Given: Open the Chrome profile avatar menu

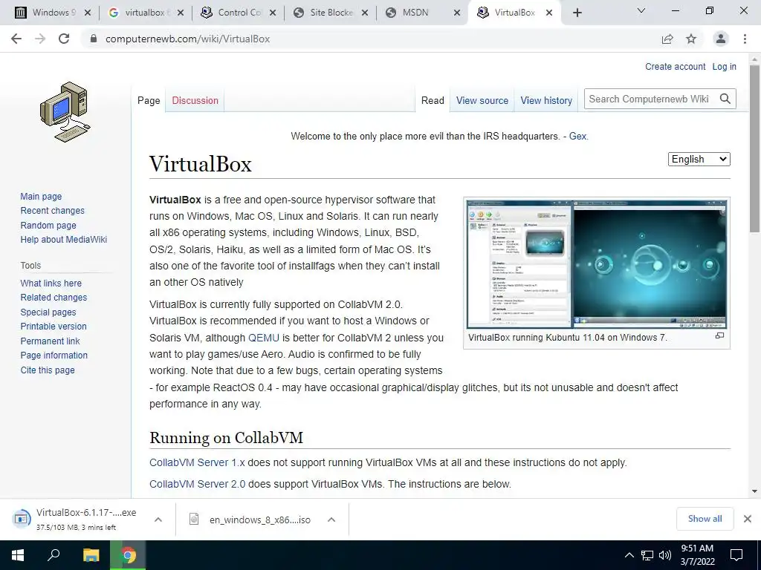Looking at the screenshot, I should (x=721, y=39).
